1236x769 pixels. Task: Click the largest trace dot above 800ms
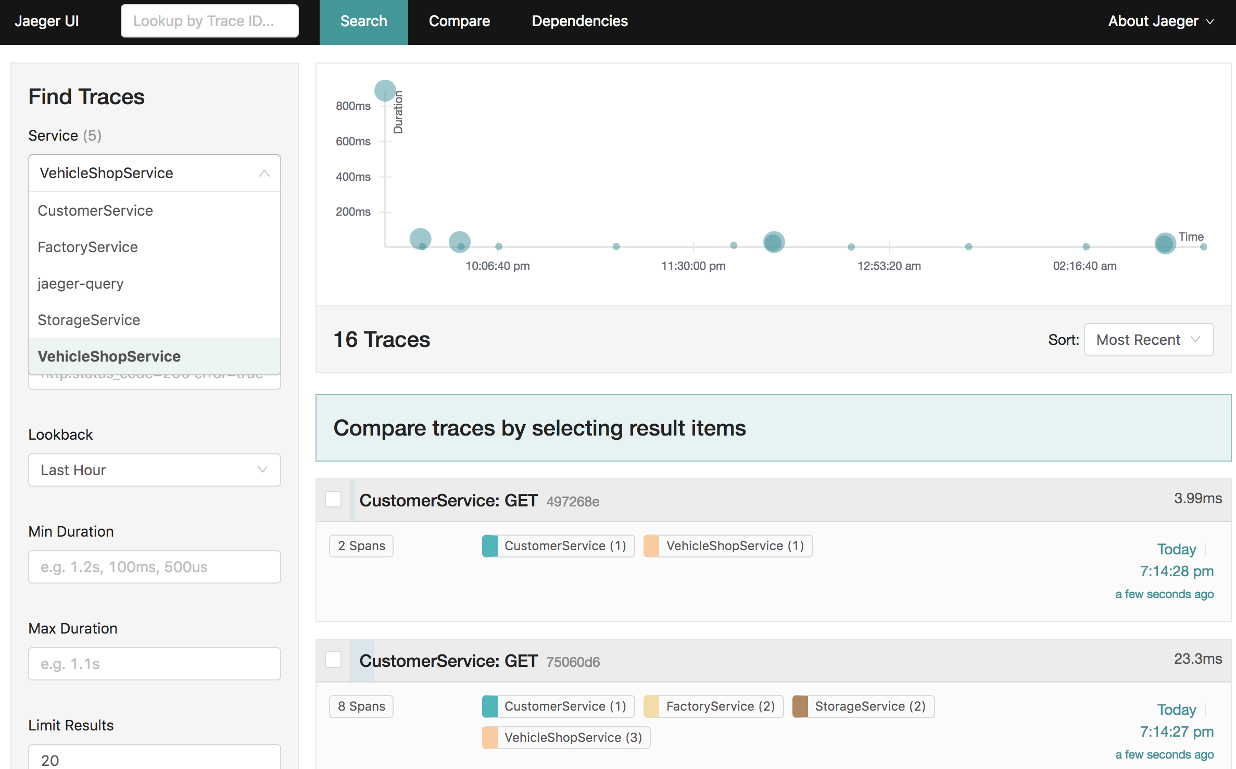[385, 91]
